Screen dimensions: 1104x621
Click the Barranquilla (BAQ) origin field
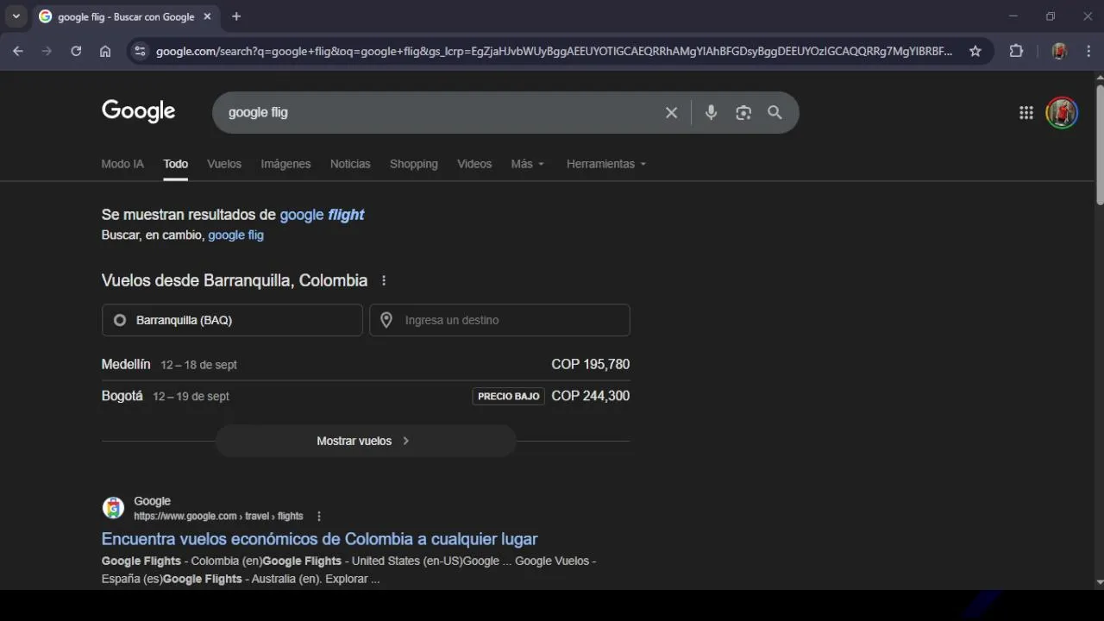[x=232, y=320]
